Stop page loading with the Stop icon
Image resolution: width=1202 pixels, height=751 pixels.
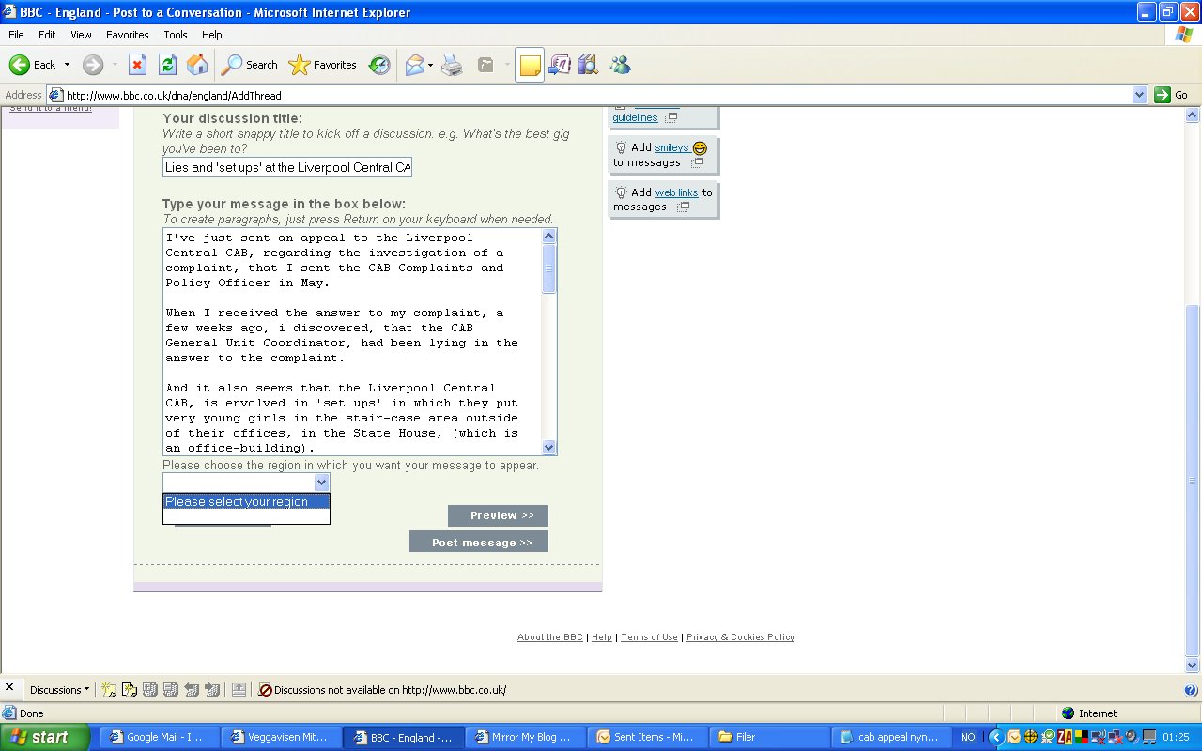[x=137, y=65]
